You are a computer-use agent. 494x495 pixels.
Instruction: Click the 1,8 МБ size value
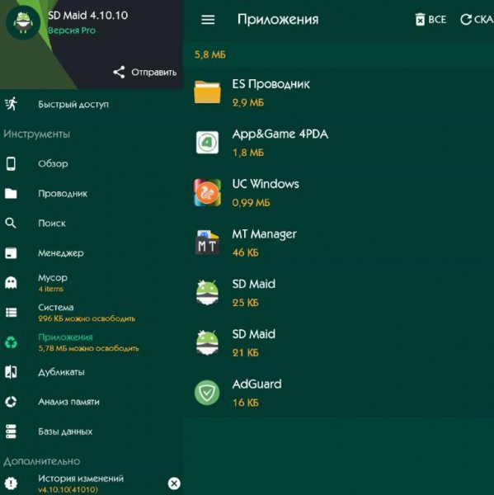247,153
